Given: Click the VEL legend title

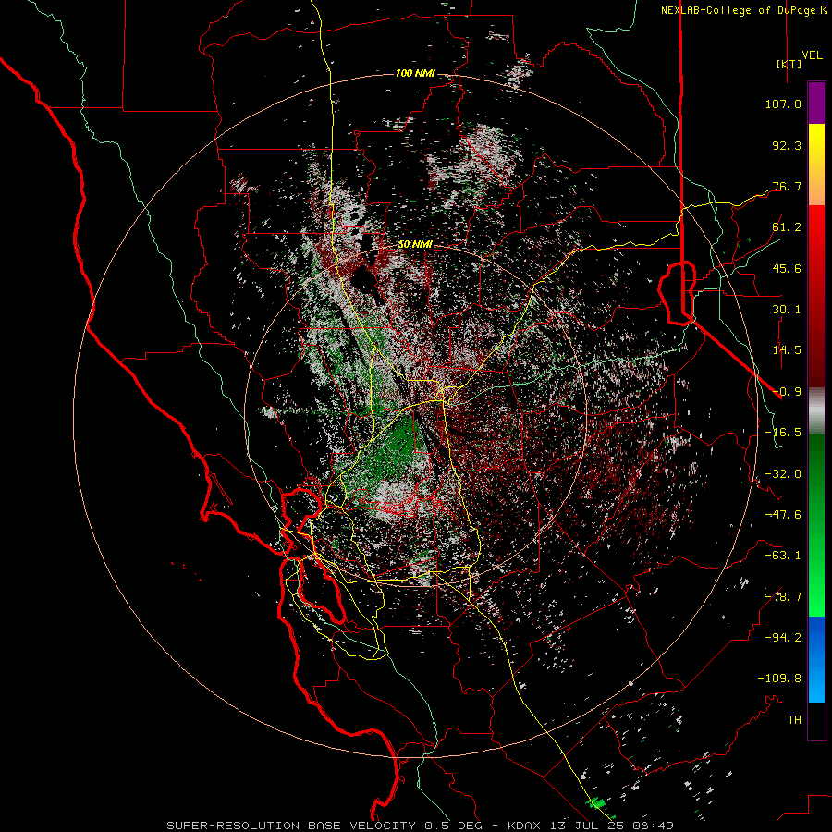Looking at the screenshot, I should pyautogui.click(x=812, y=55).
